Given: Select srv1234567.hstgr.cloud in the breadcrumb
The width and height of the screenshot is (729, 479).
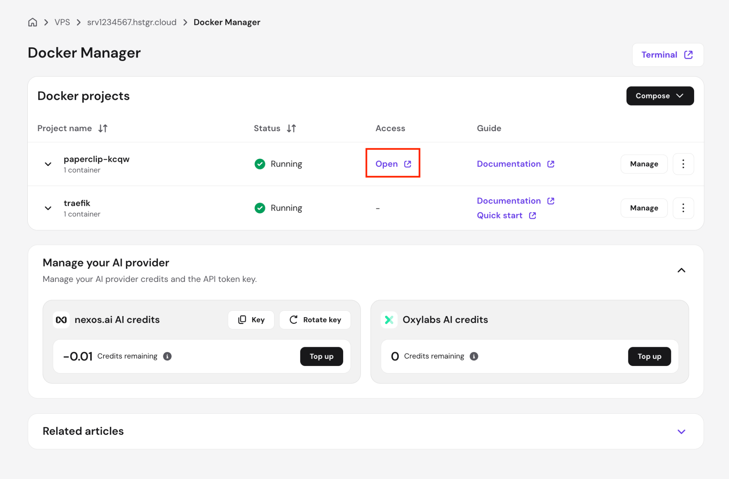Looking at the screenshot, I should pos(131,22).
